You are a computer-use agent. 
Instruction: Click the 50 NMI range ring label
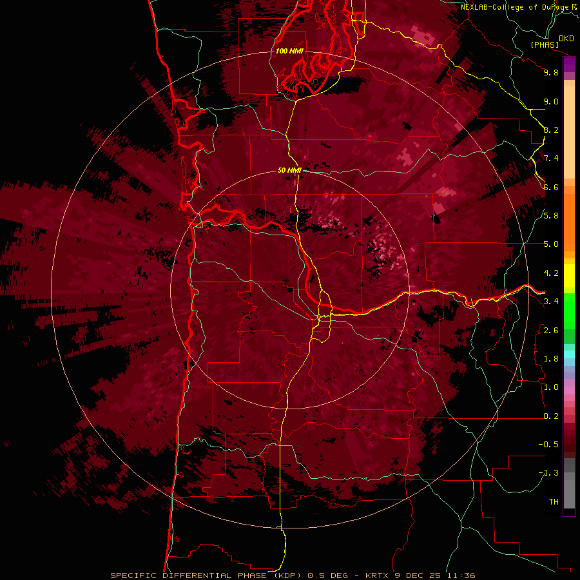pyautogui.click(x=289, y=170)
